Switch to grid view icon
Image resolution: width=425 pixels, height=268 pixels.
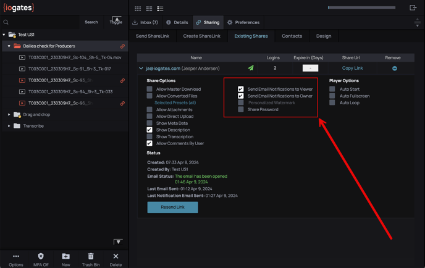[x=138, y=9]
